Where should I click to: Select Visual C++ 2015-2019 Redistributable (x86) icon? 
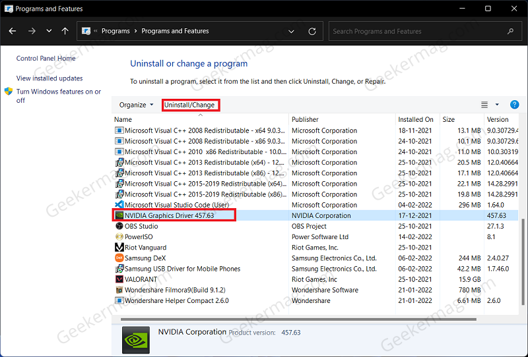tap(119, 194)
